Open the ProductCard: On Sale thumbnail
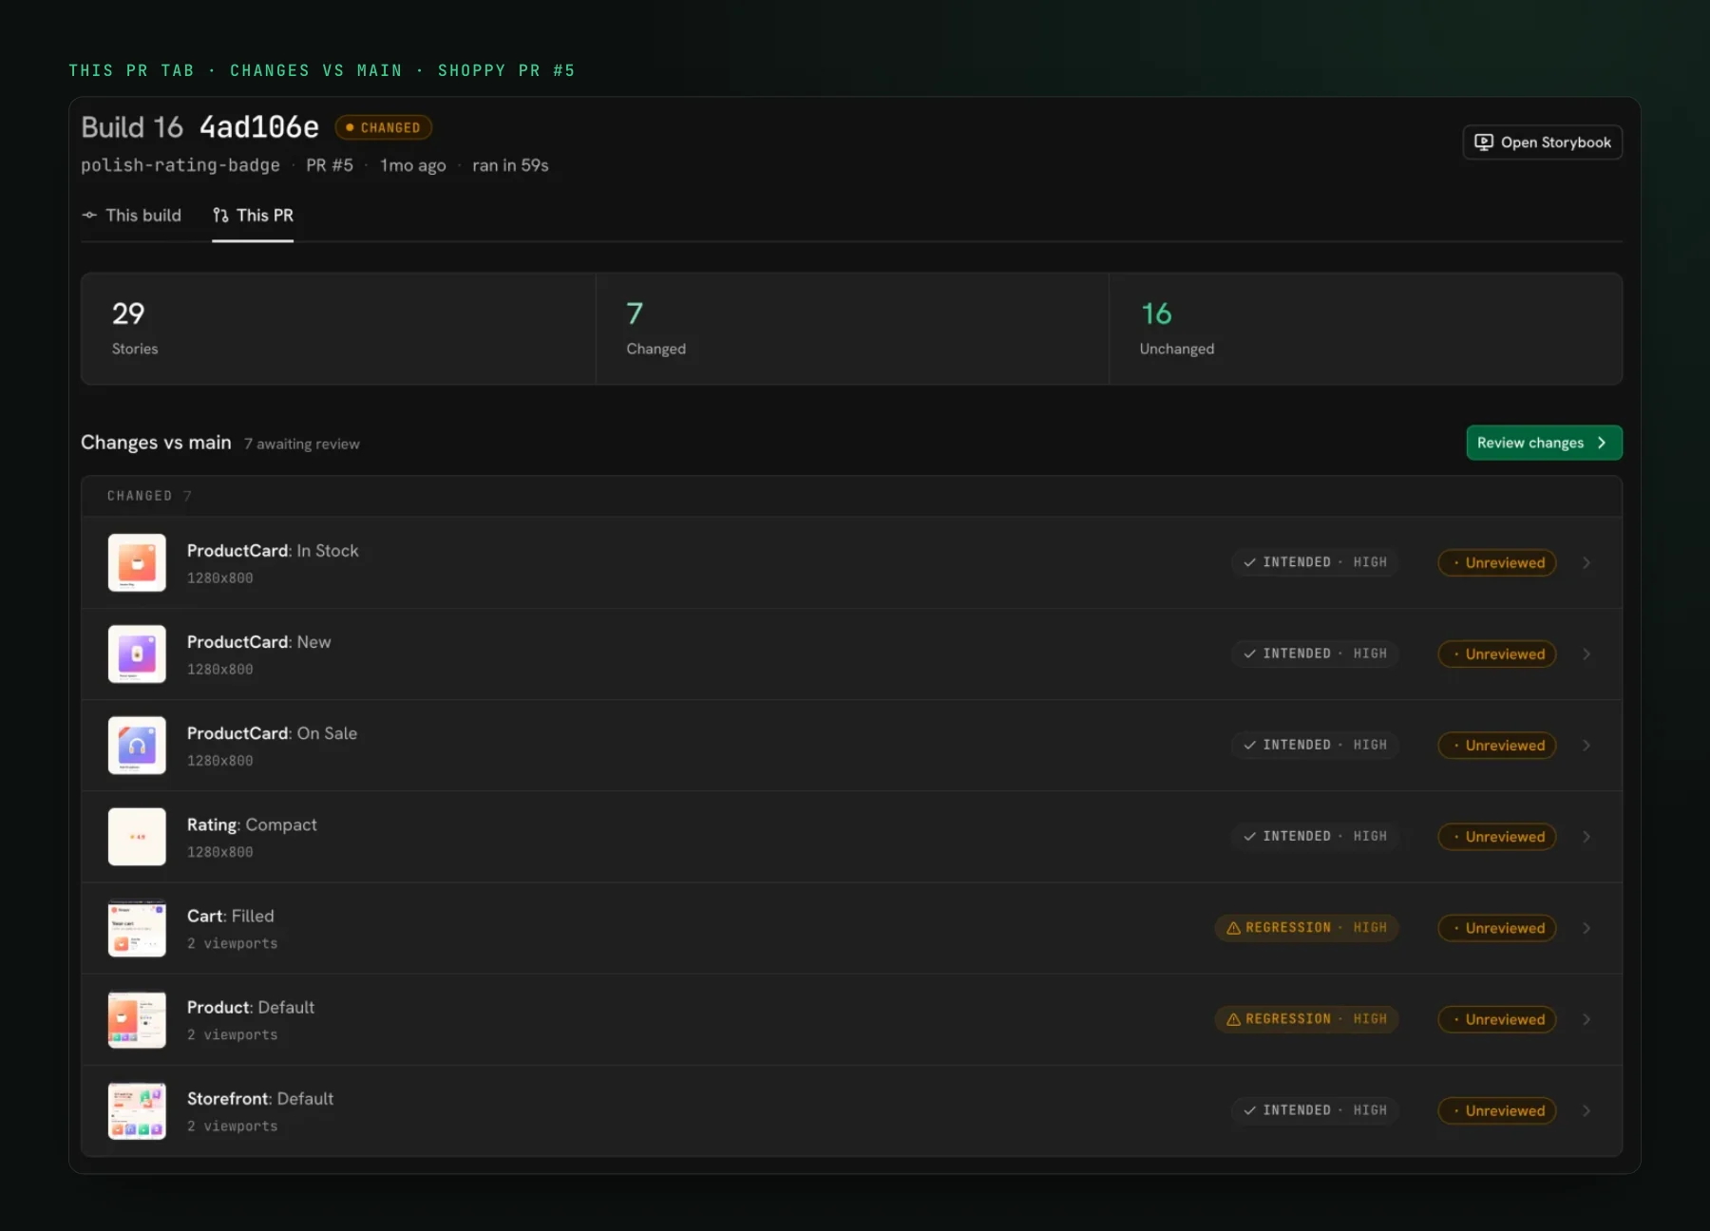This screenshot has height=1231, width=1710. tap(137, 745)
